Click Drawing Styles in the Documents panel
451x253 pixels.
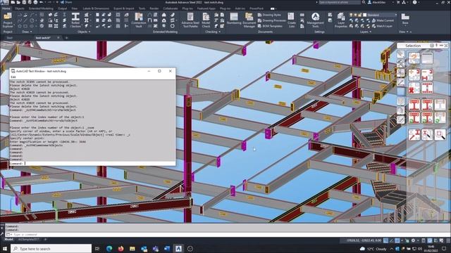[269, 15]
